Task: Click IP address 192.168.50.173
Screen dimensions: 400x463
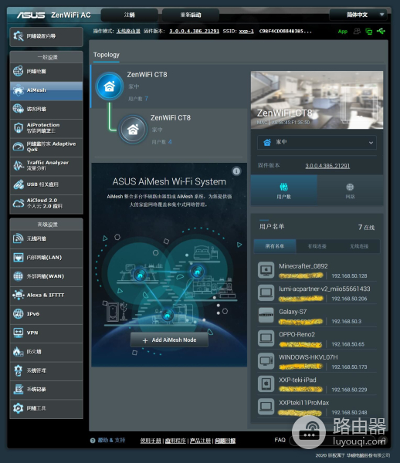Action: pyautogui.click(x=349, y=367)
